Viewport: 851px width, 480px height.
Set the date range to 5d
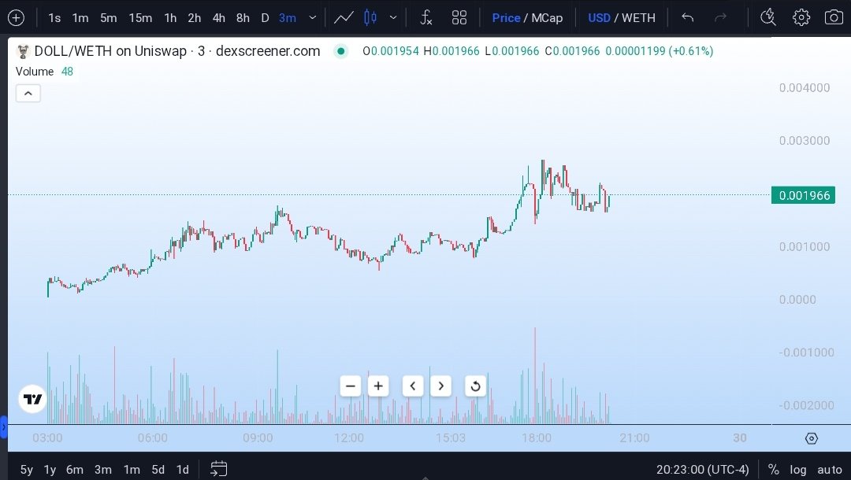click(158, 470)
